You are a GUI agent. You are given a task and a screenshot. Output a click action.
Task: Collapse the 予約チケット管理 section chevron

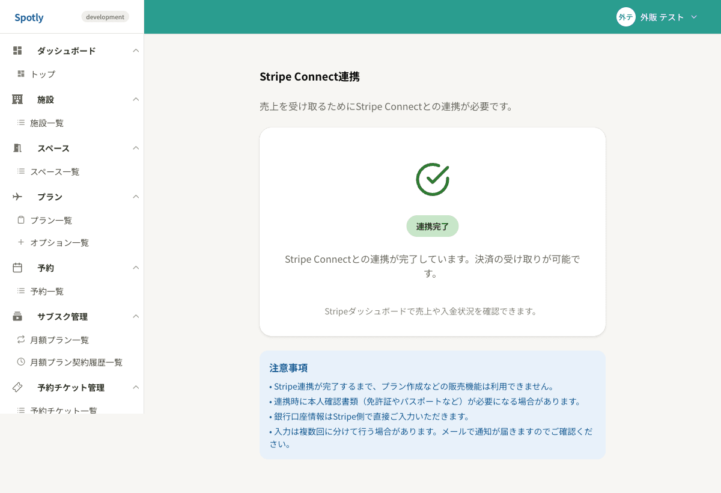point(136,387)
